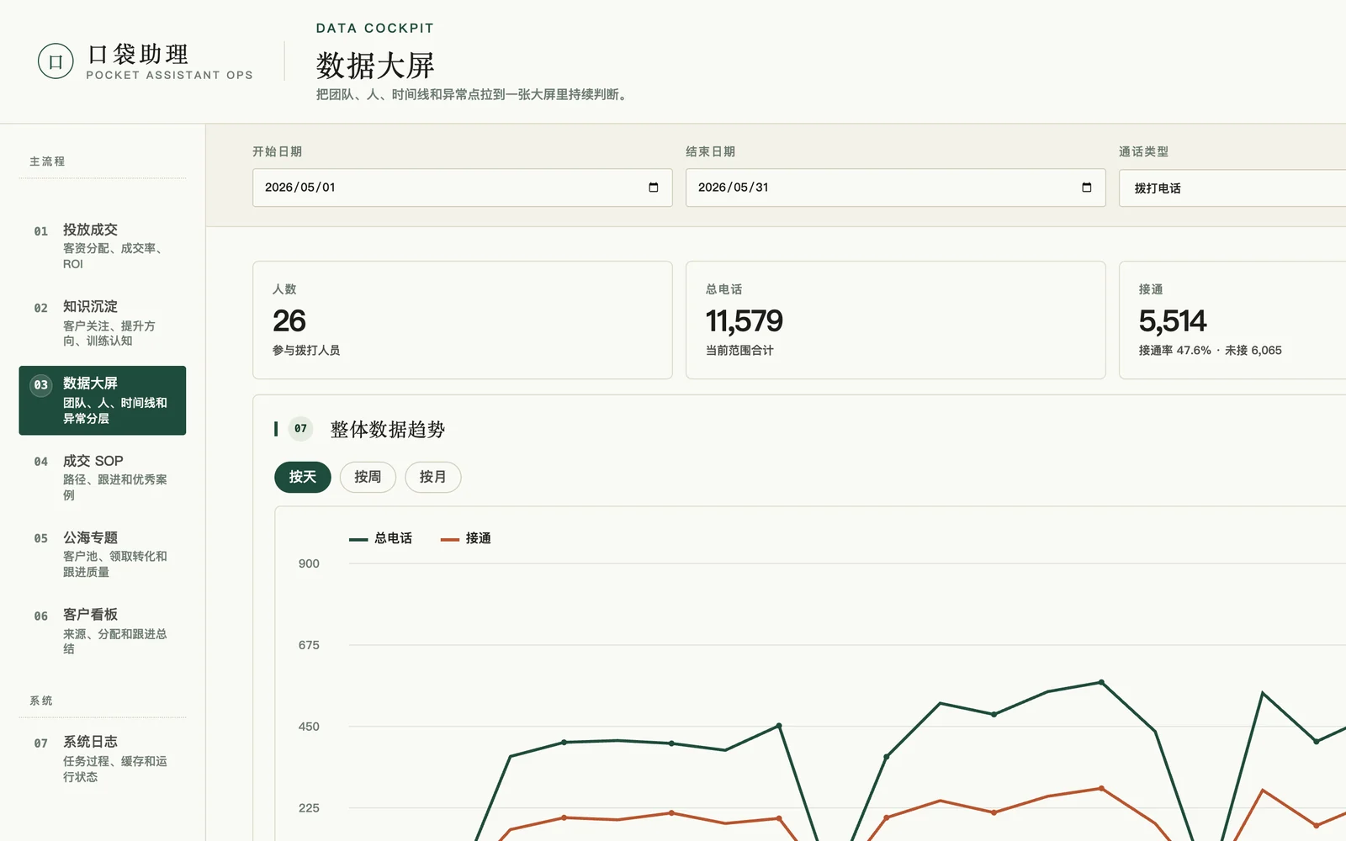
Task: Click the 口袋助理 round logo icon
Action: [56, 61]
